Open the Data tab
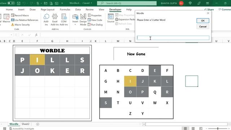This screenshot has width=231, height=130. [x=78, y=9]
